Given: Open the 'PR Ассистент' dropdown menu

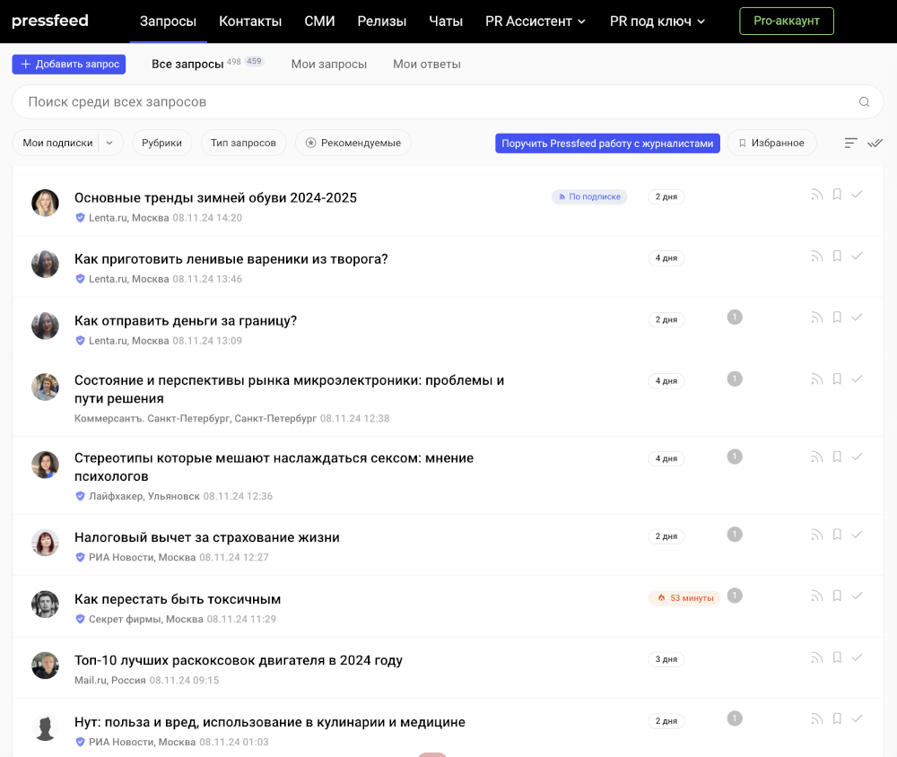Looking at the screenshot, I should 536,21.
